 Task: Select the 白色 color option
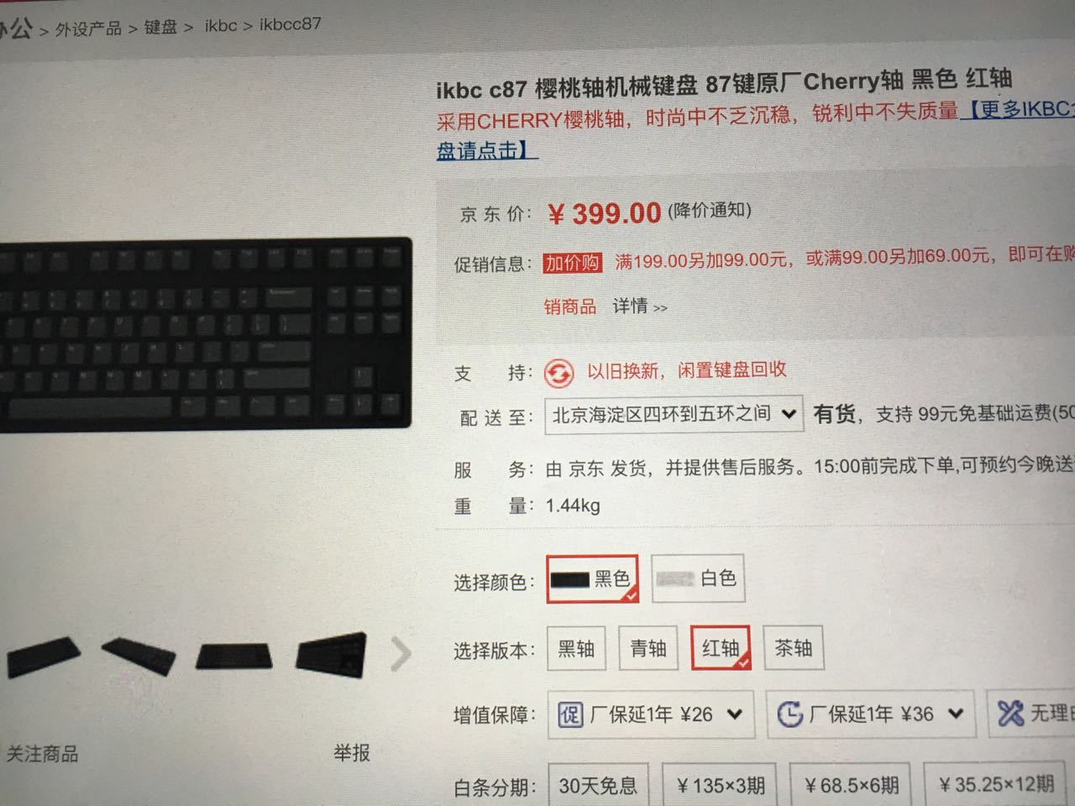697,578
